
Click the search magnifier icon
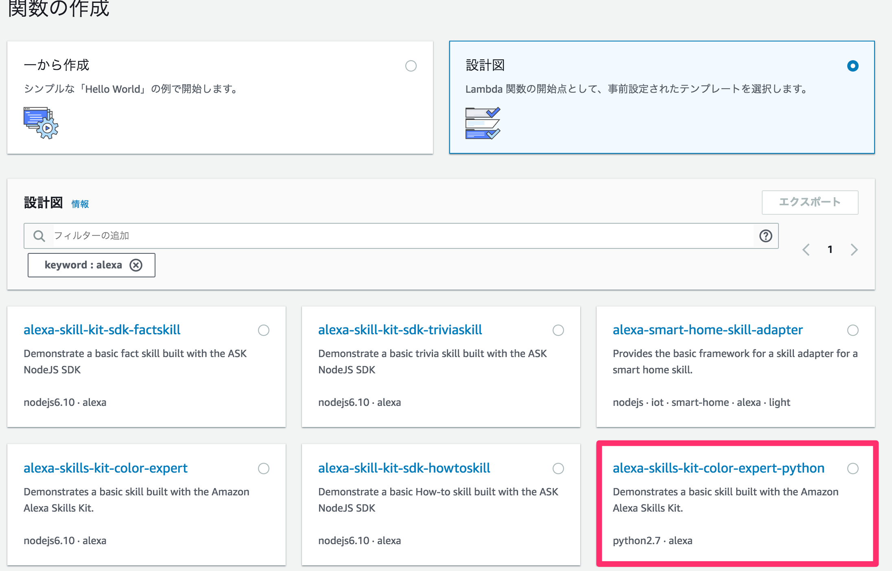tap(39, 236)
